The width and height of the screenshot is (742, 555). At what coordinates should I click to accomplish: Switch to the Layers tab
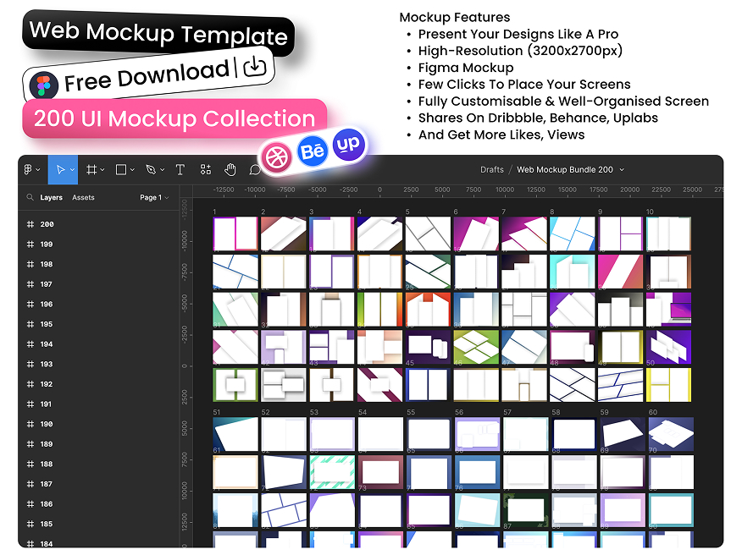pyautogui.click(x=51, y=198)
